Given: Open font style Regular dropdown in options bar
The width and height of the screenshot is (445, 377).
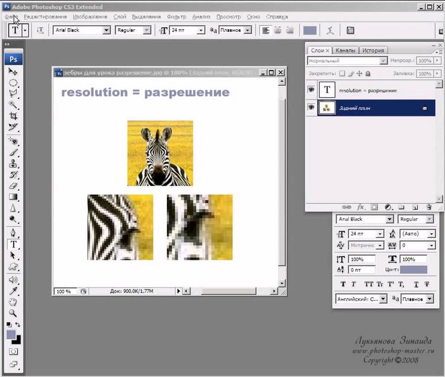Looking at the screenshot, I should [147, 30].
